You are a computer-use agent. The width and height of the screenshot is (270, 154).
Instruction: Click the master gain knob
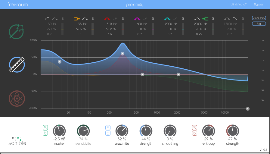(x=59, y=131)
